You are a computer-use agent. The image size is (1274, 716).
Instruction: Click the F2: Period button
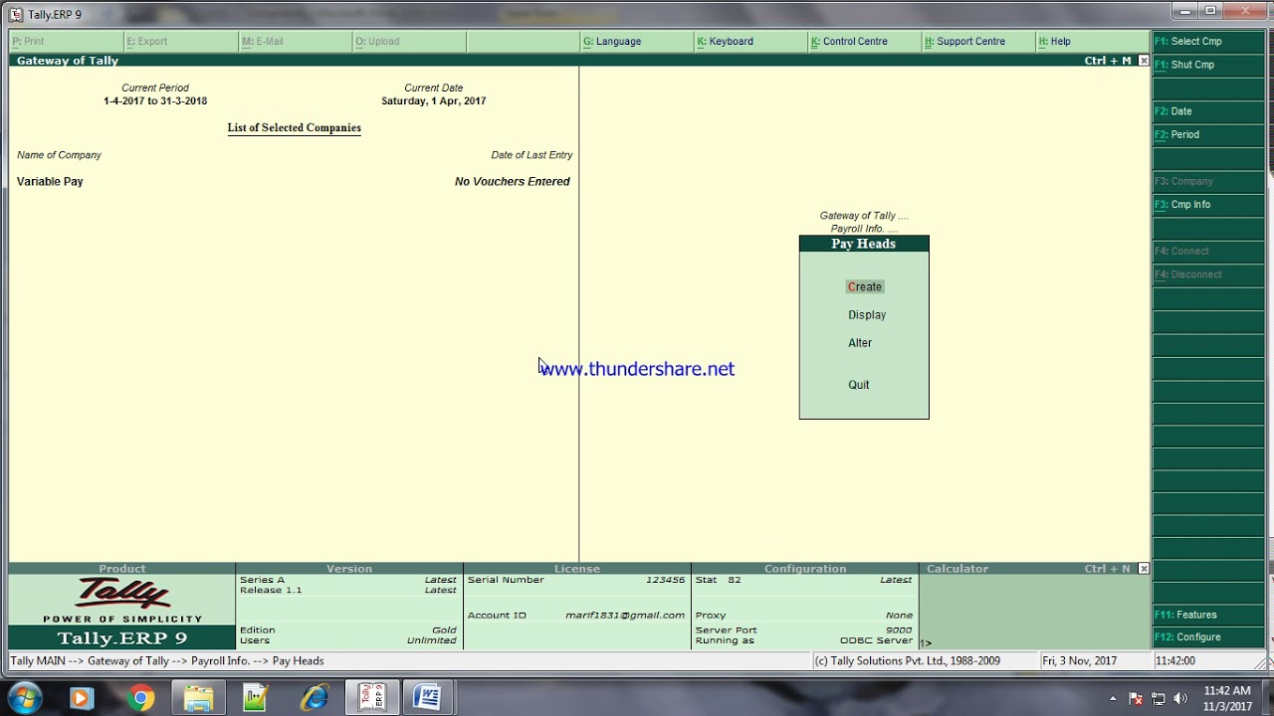click(1207, 134)
